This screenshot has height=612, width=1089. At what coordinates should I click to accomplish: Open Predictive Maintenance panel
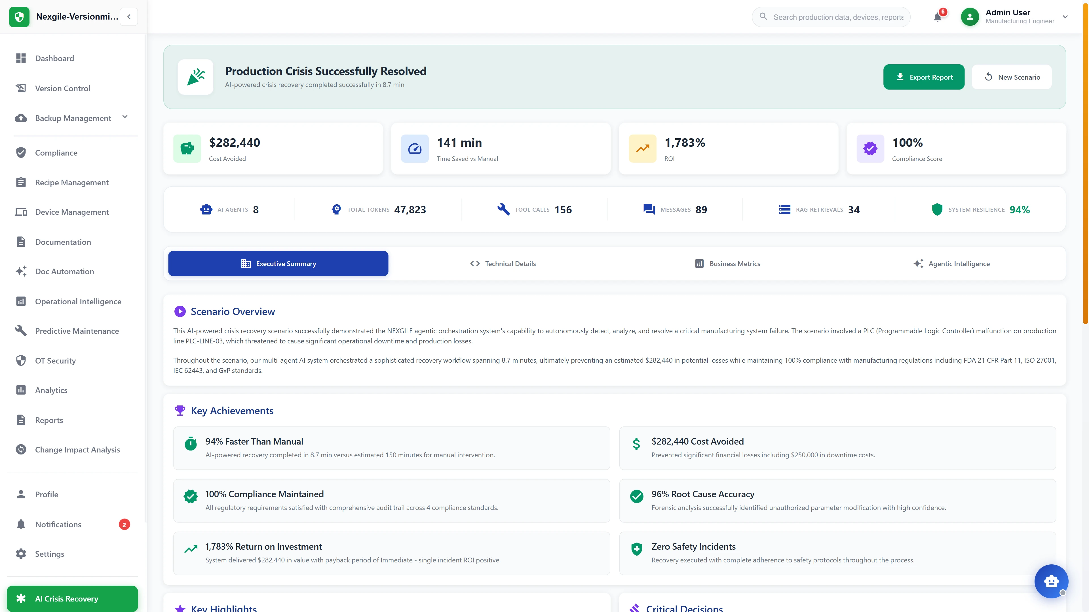click(x=77, y=331)
